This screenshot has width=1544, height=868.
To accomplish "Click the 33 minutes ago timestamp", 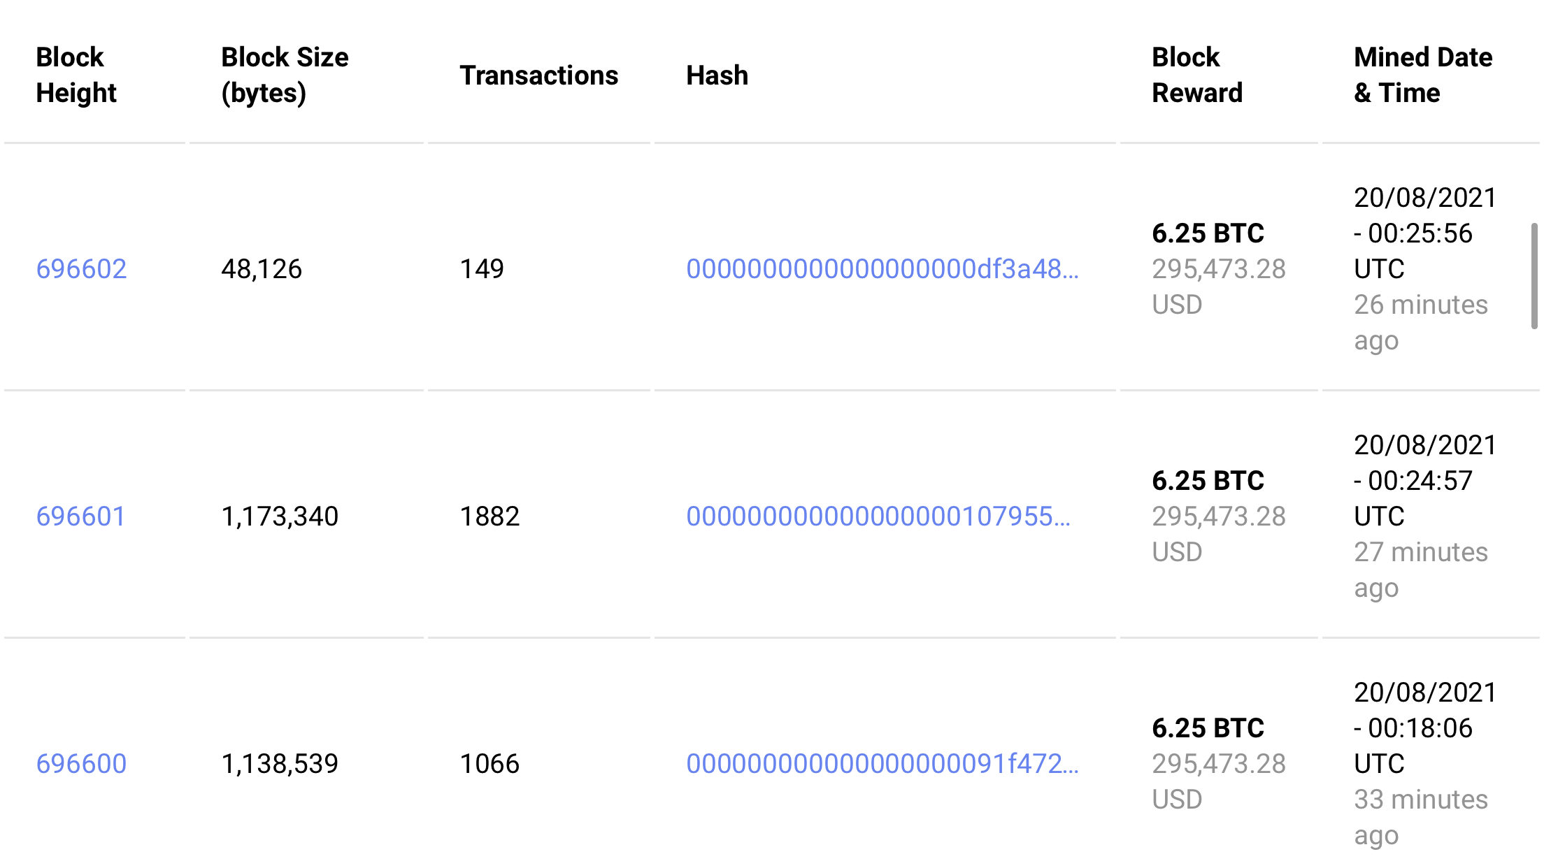I will coord(1421,817).
